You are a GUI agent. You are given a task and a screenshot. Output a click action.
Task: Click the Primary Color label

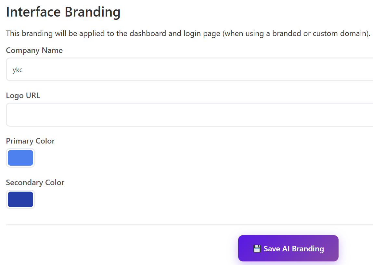pyautogui.click(x=30, y=141)
